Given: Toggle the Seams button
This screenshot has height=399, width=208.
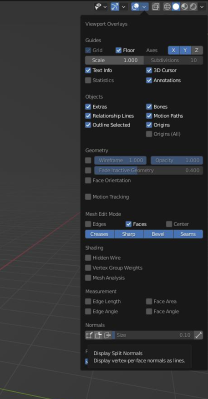Looking at the screenshot, I should point(188,234).
